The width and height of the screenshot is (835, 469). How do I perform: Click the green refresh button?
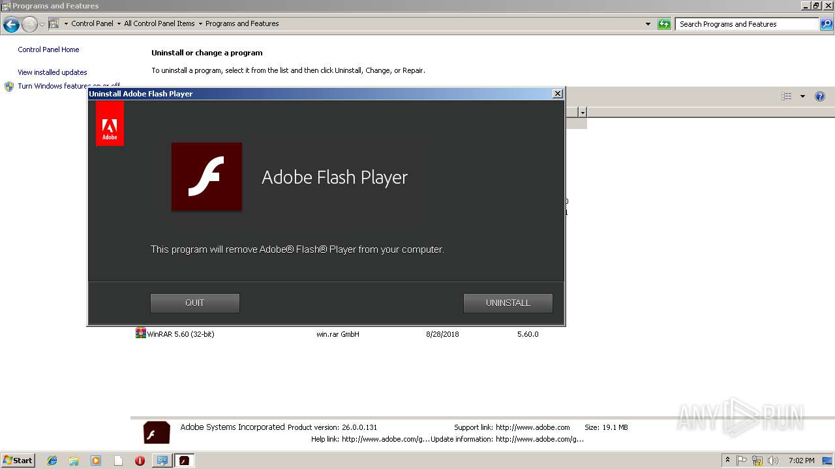[x=664, y=24]
